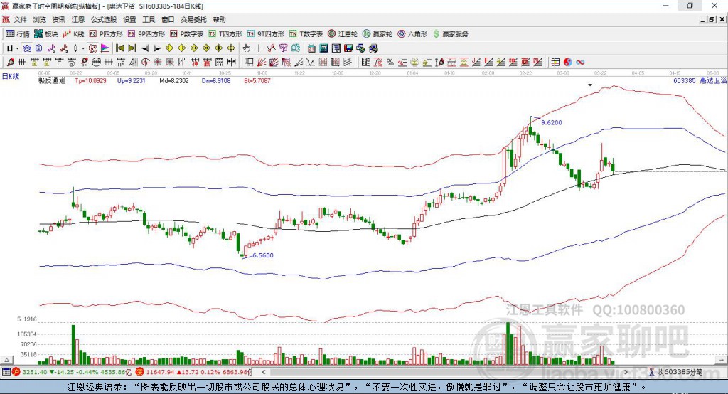Select the red target circle tool
Viewport: 728px width, 394px height.
coord(145,63)
